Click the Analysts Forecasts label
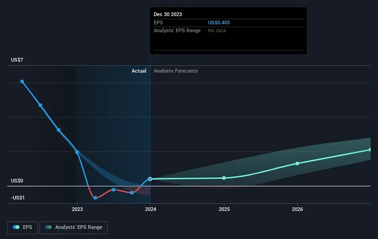 tap(175, 71)
